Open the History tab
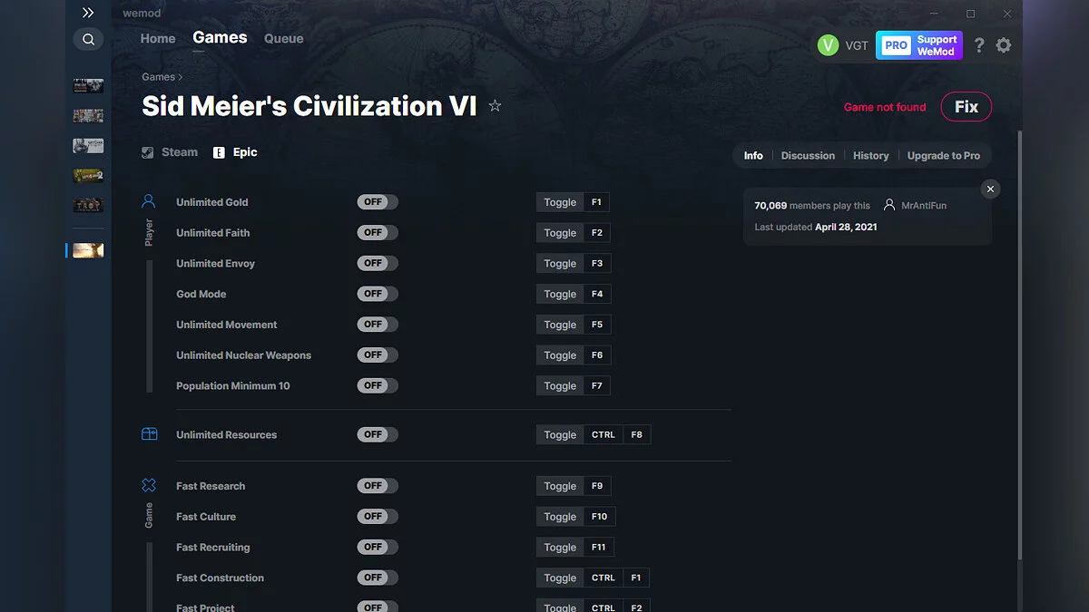This screenshot has height=612, width=1089. [x=870, y=155]
